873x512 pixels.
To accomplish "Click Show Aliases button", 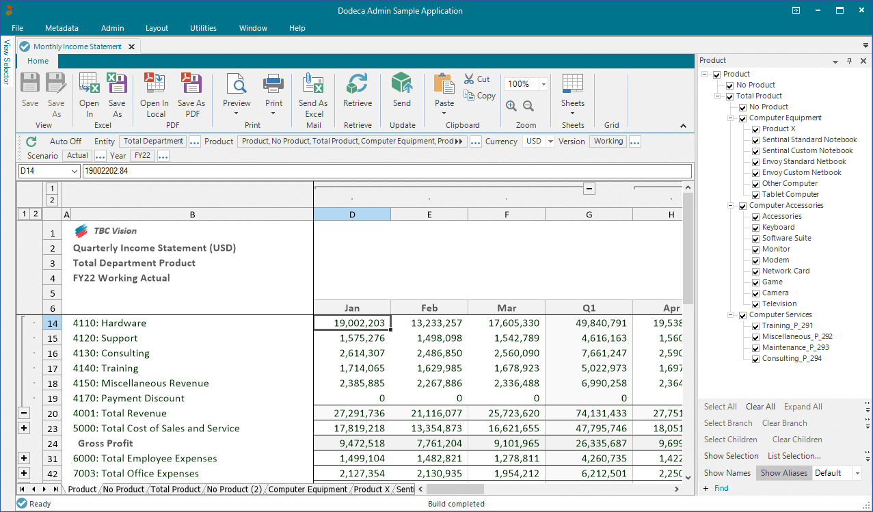I will (x=783, y=473).
